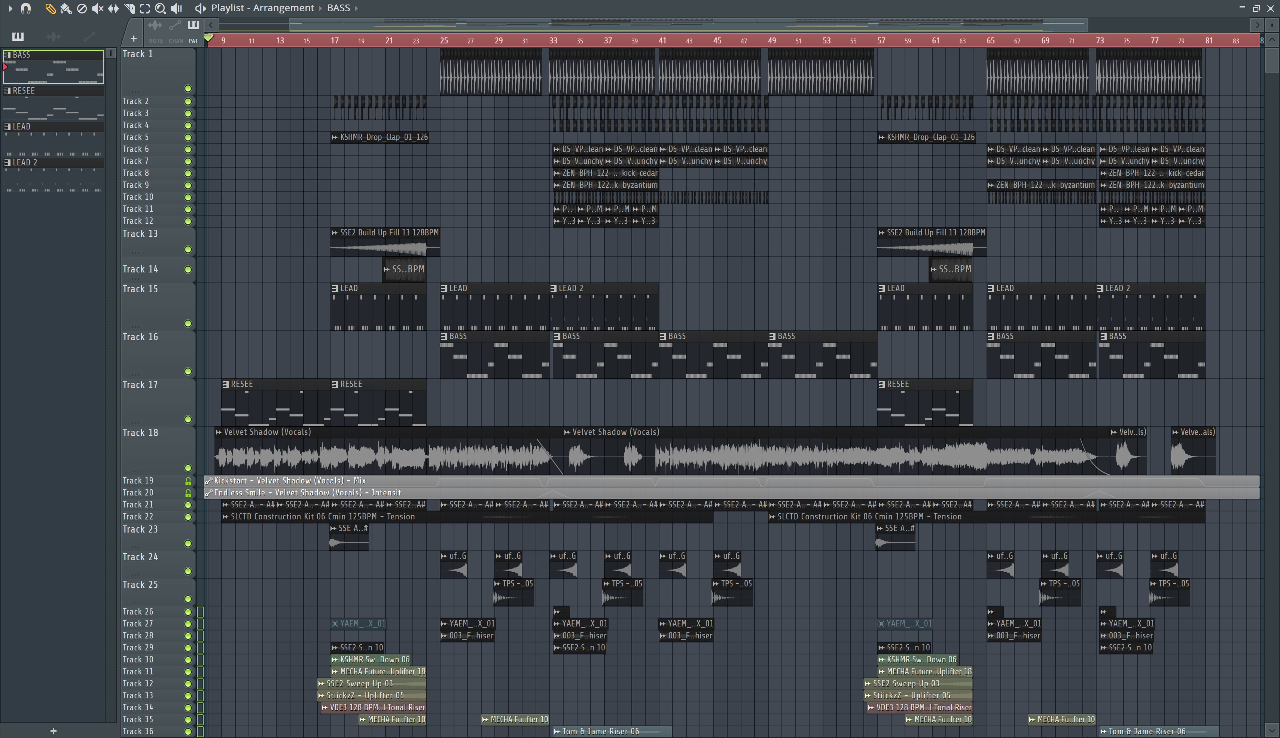Open menu of KSHMR_Drop_Clap clip at bar 17

335,137
